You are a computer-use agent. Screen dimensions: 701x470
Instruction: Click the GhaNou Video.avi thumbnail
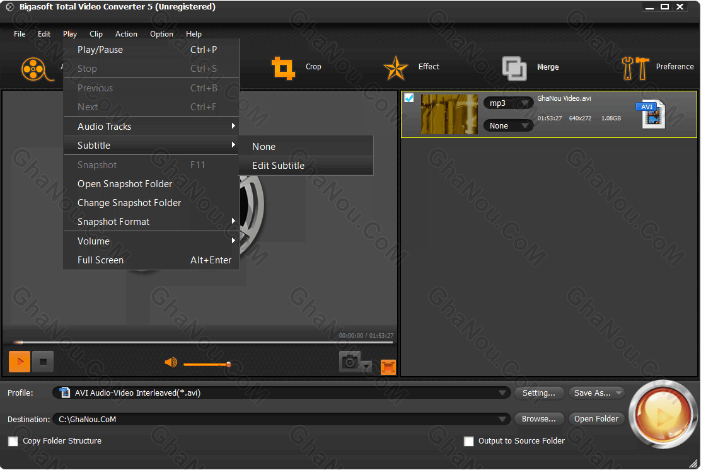pos(449,114)
